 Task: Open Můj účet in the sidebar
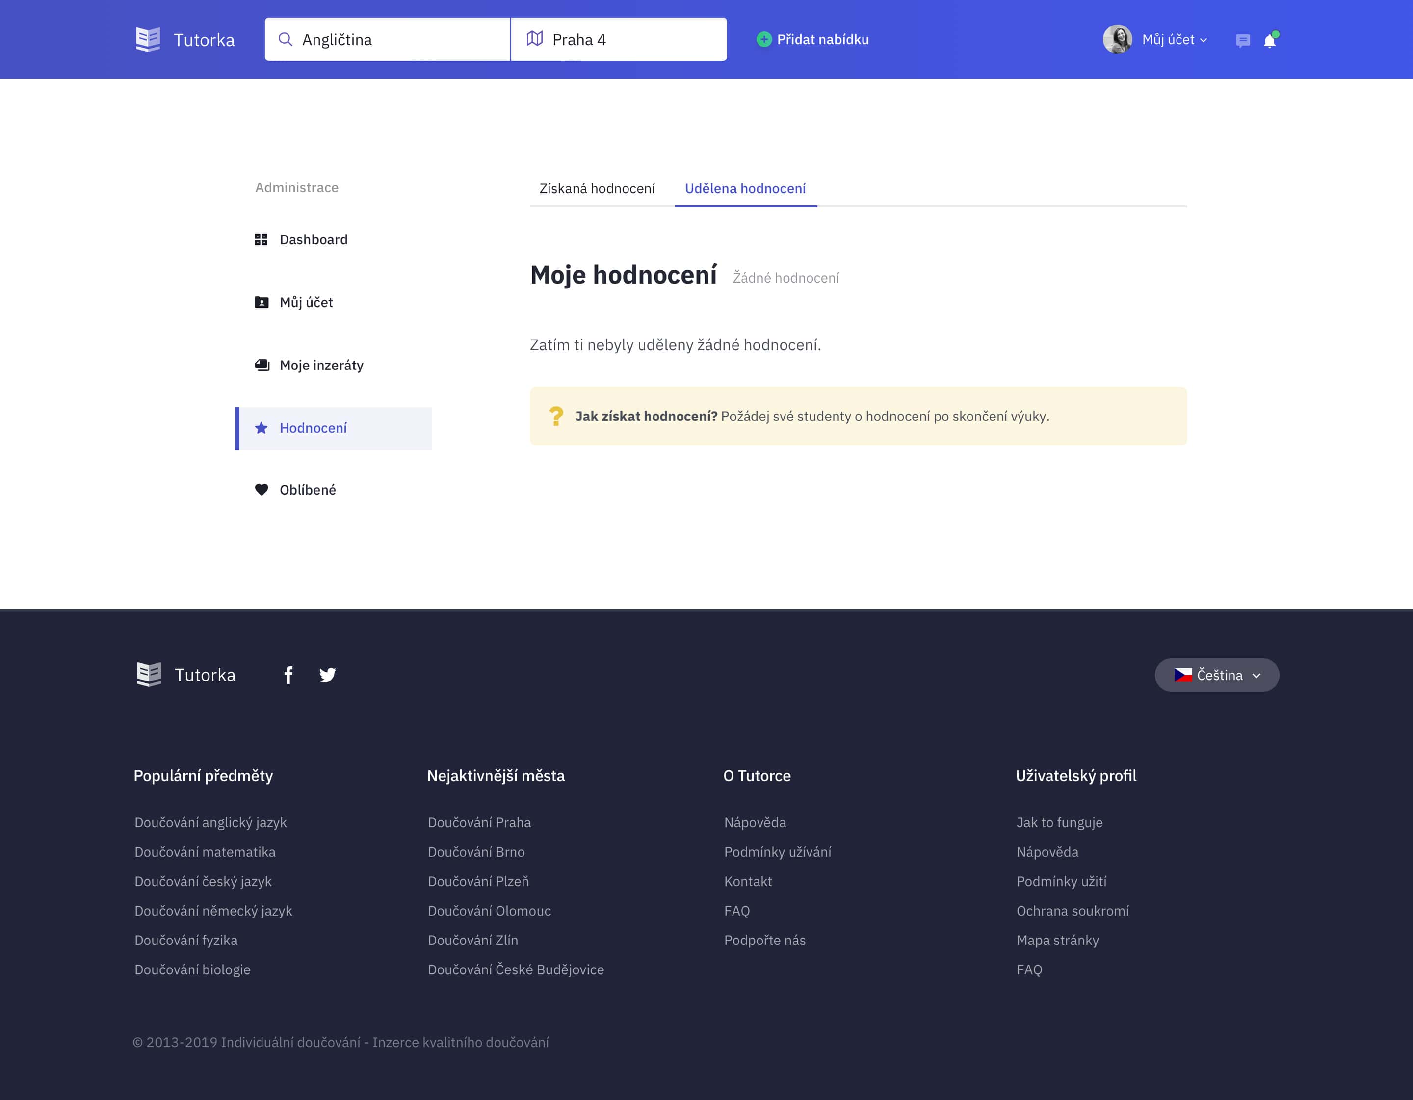[x=306, y=302]
